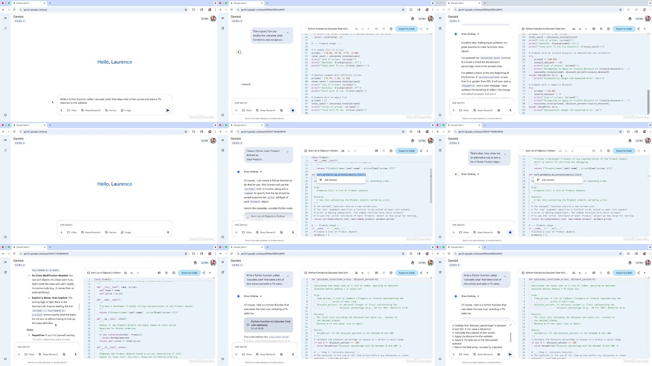The height and width of the screenshot is (366, 652).
Task: Expand Show thinking in 'I have a Python class' window
Action: pos(253,172)
